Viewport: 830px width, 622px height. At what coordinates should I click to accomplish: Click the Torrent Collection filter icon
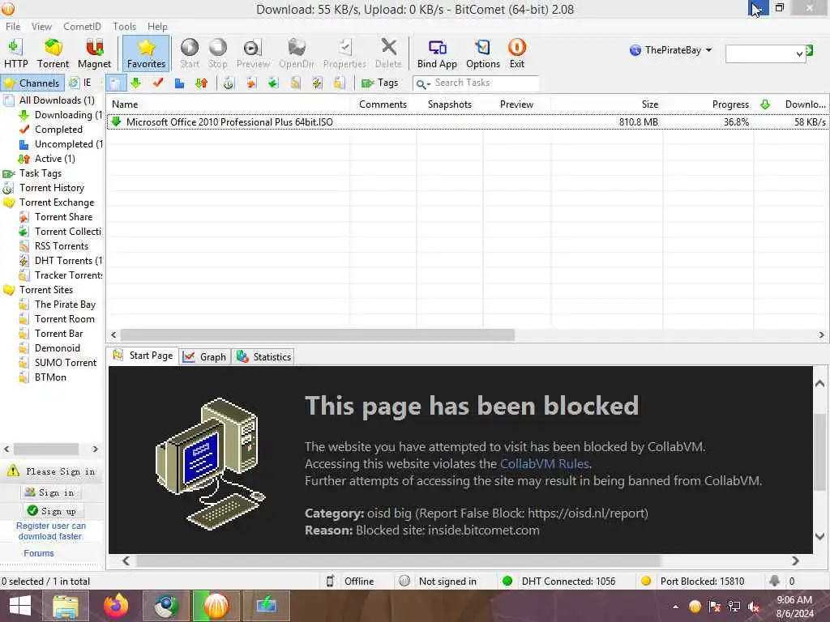click(x=273, y=83)
